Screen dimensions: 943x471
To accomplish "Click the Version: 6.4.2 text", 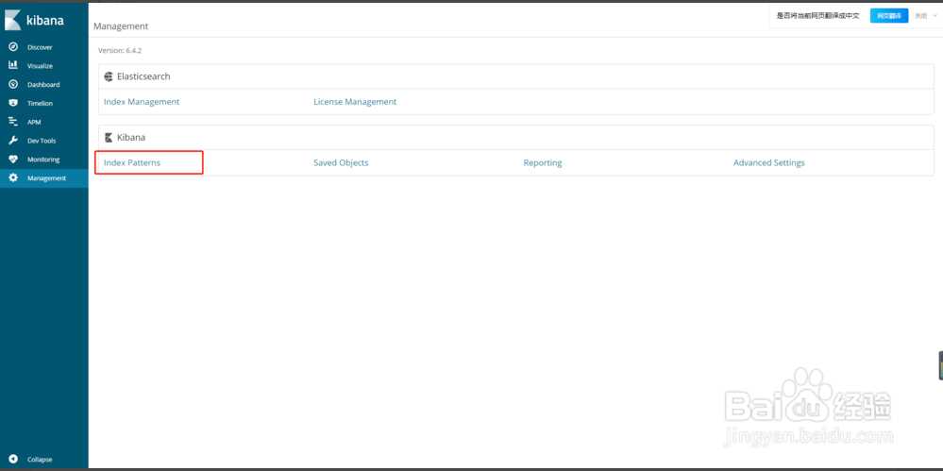I will pyautogui.click(x=120, y=51).
